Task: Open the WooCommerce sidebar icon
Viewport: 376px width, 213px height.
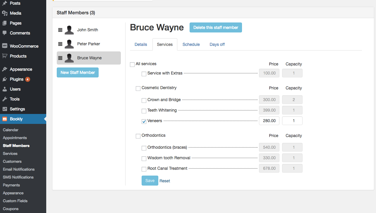Action: click(4, 46)
